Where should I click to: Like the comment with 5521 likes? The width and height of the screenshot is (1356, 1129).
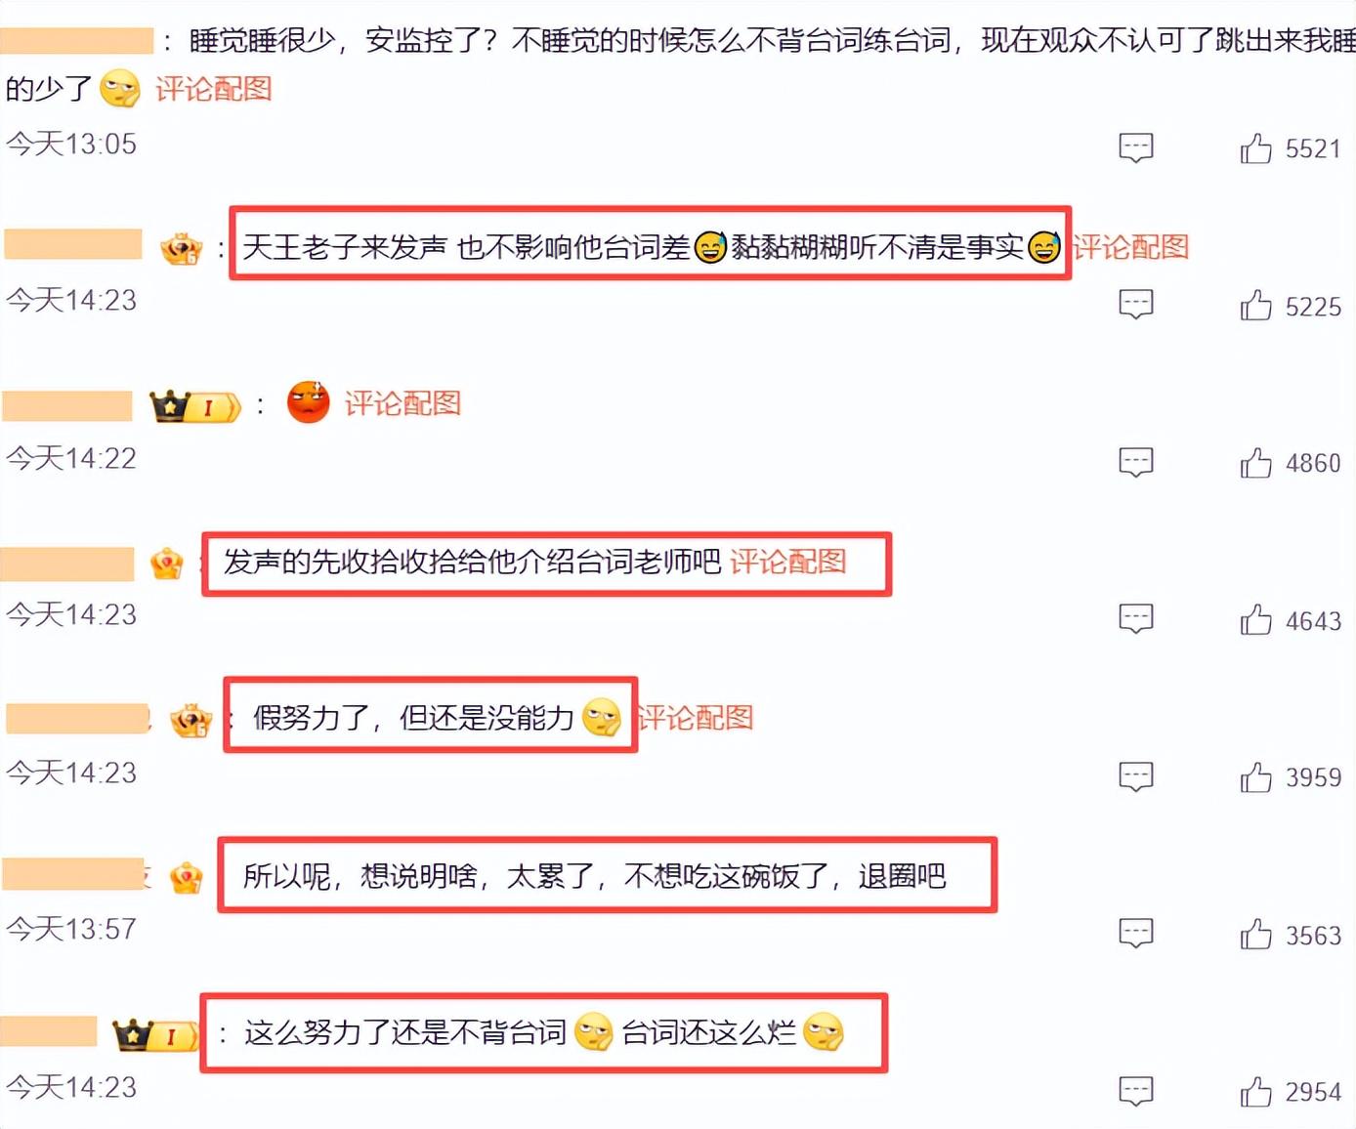1255,148
